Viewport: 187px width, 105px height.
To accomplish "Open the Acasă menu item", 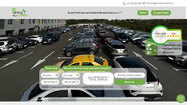I will 71,13.
